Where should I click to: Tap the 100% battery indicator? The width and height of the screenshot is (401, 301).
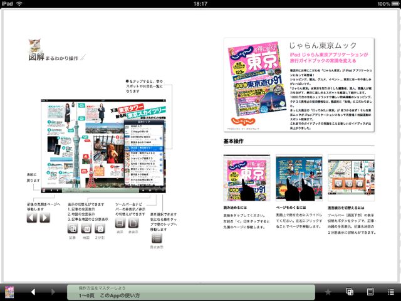pyautogui.click(x=387, y=4)
